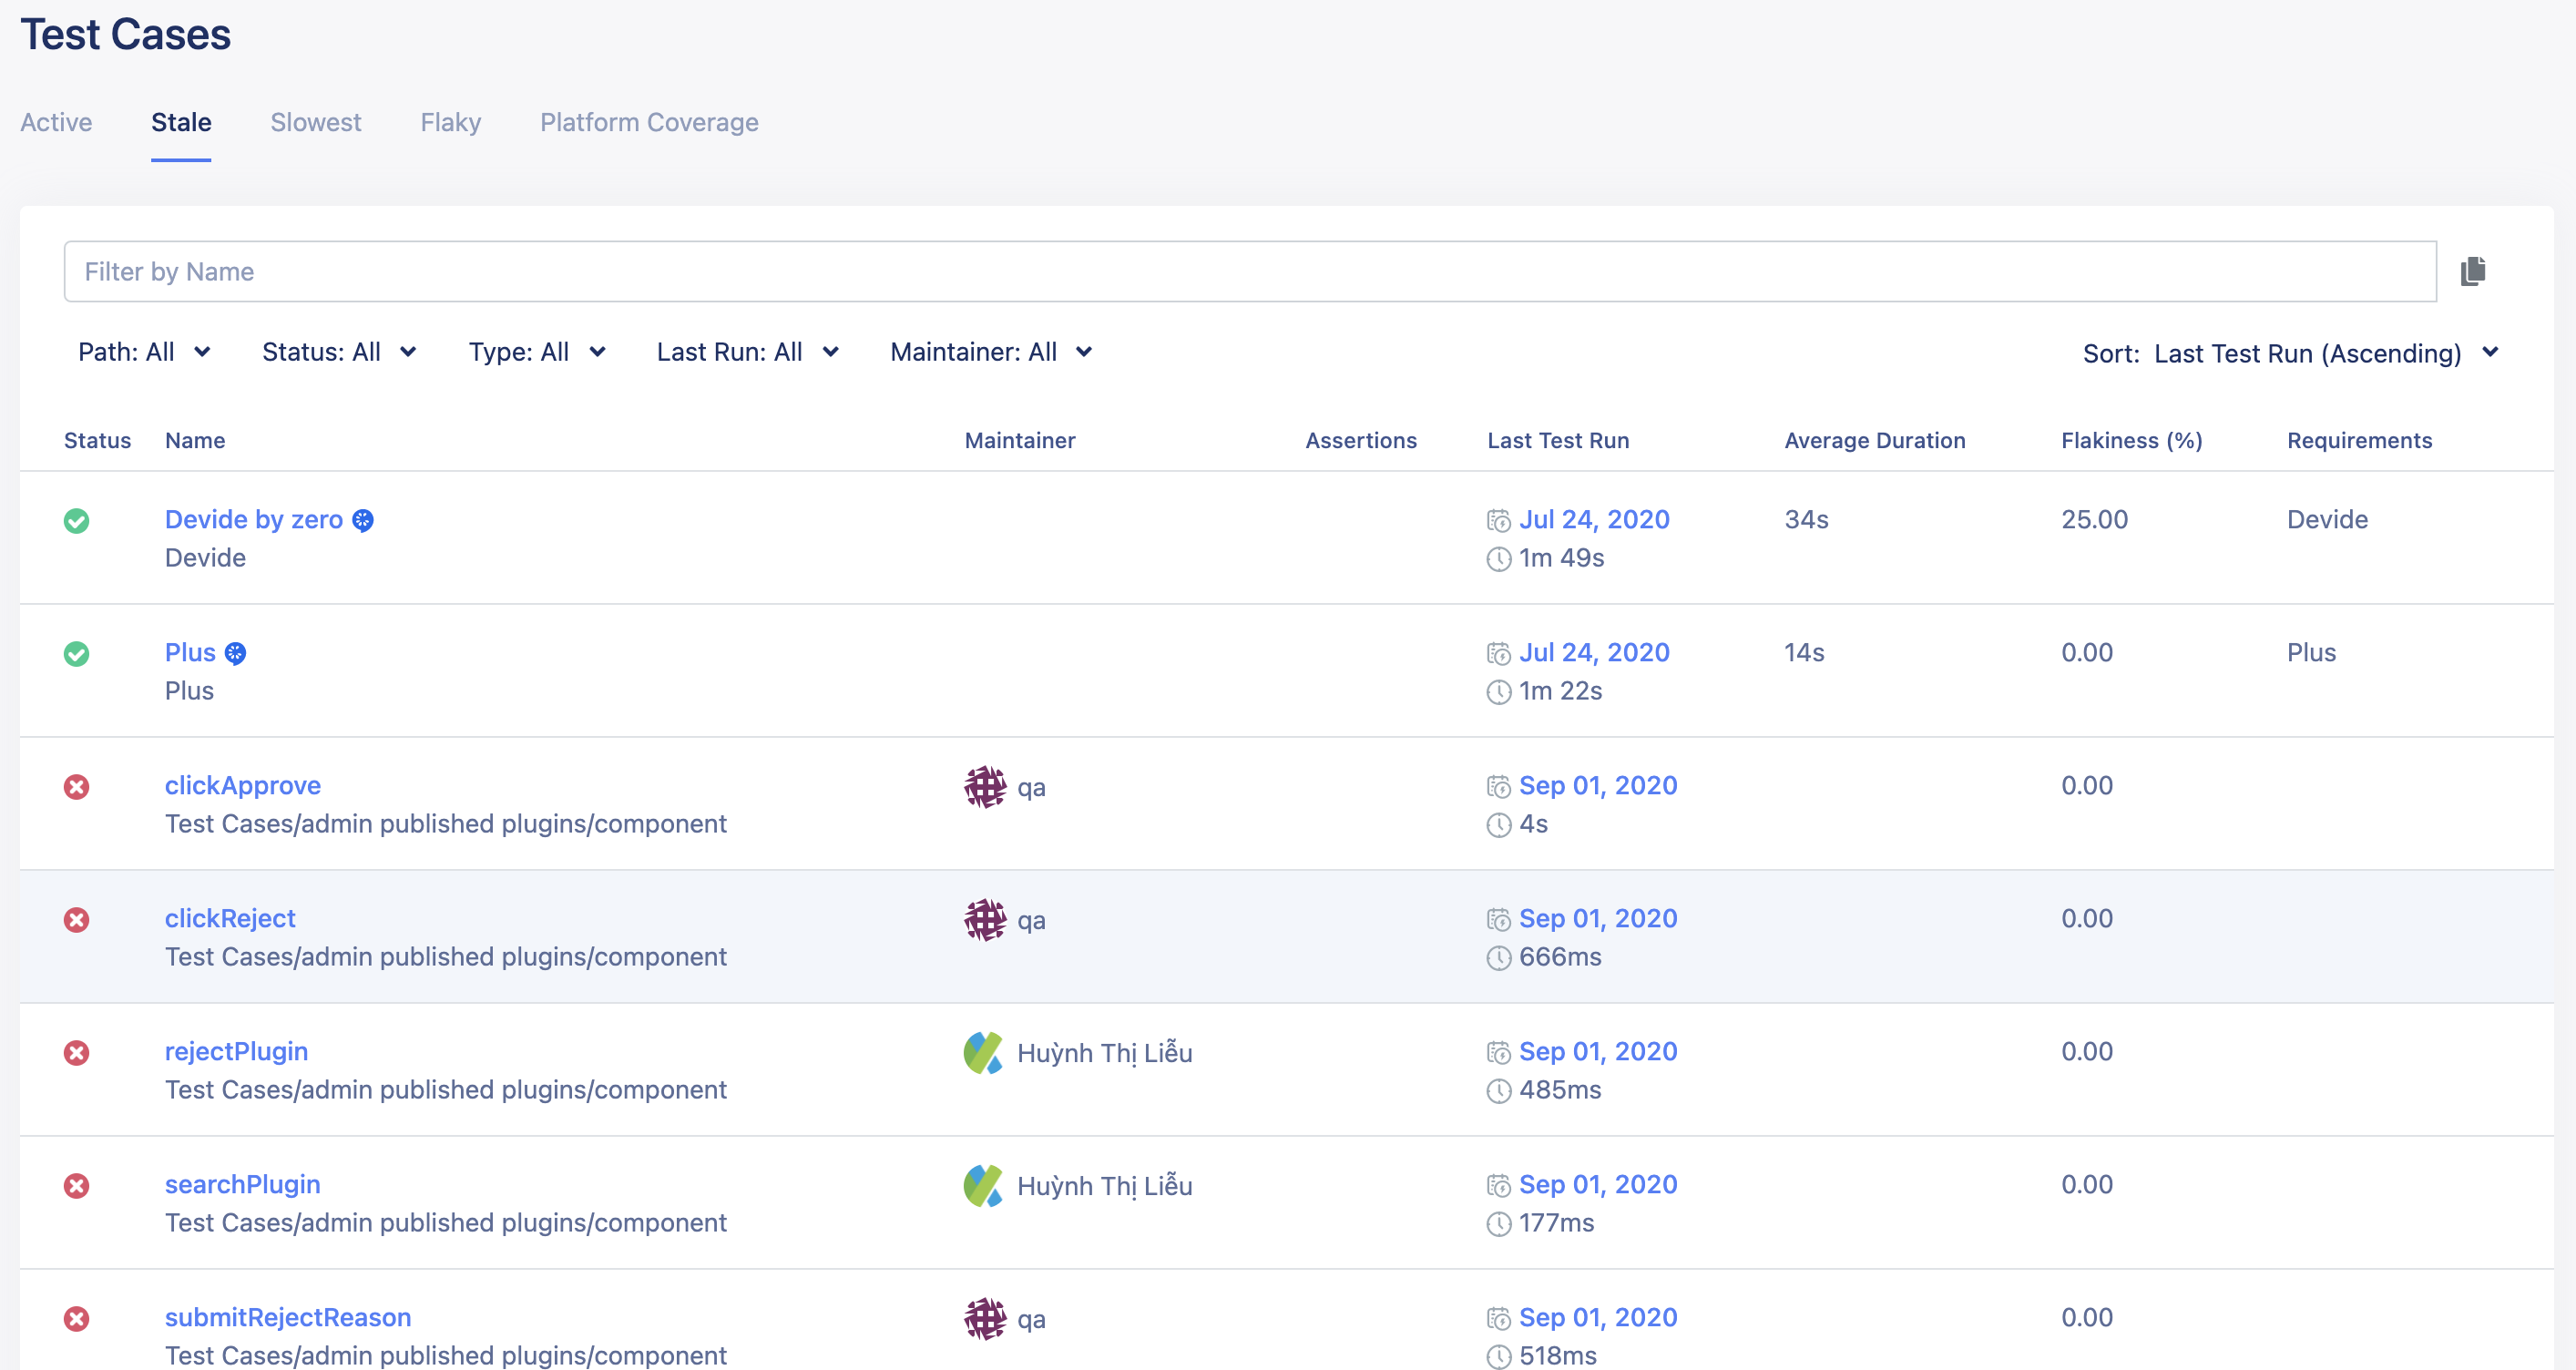
Task: Click the copy-to-clipboard icon beside filter field
Action: point(2473,271)
